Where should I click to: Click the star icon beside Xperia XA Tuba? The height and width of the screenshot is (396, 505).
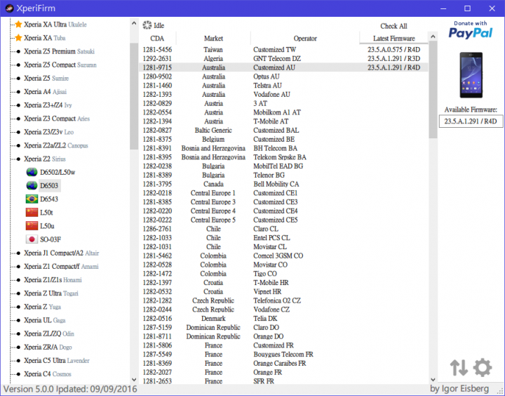click(x=18, y=38)
